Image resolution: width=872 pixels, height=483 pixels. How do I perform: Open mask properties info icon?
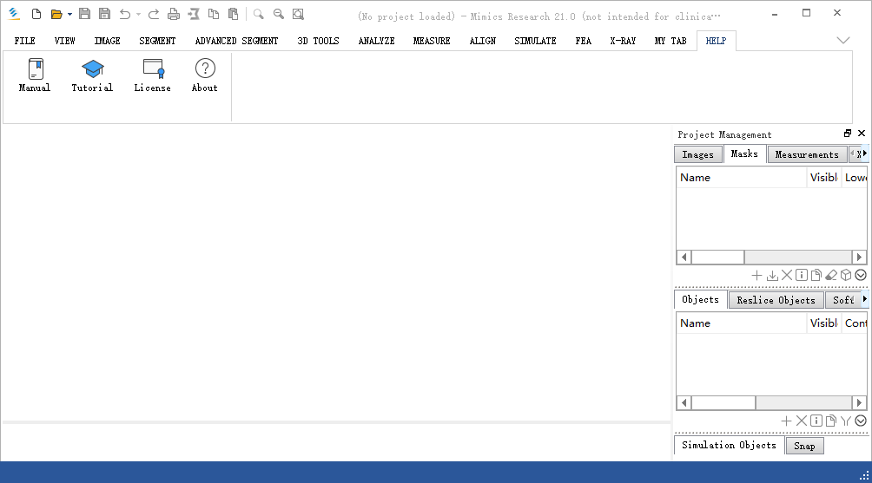pos(802,276)
